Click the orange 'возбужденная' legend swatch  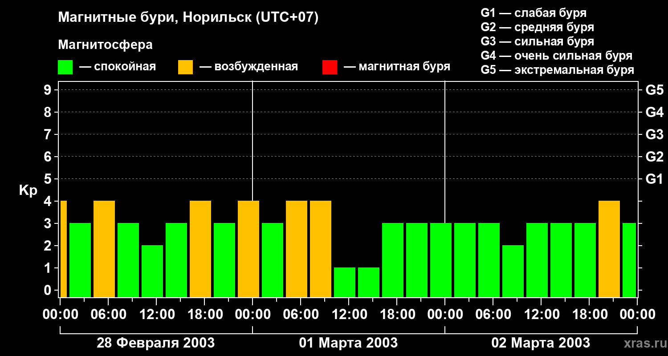(x=185, y=67)
